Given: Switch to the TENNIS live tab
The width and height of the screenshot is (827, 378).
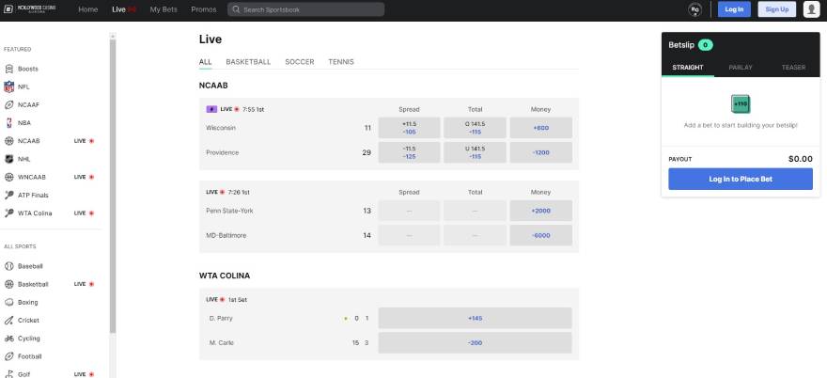Looking at the screenshot, I should pyautogui.click(x=341, y=62).
